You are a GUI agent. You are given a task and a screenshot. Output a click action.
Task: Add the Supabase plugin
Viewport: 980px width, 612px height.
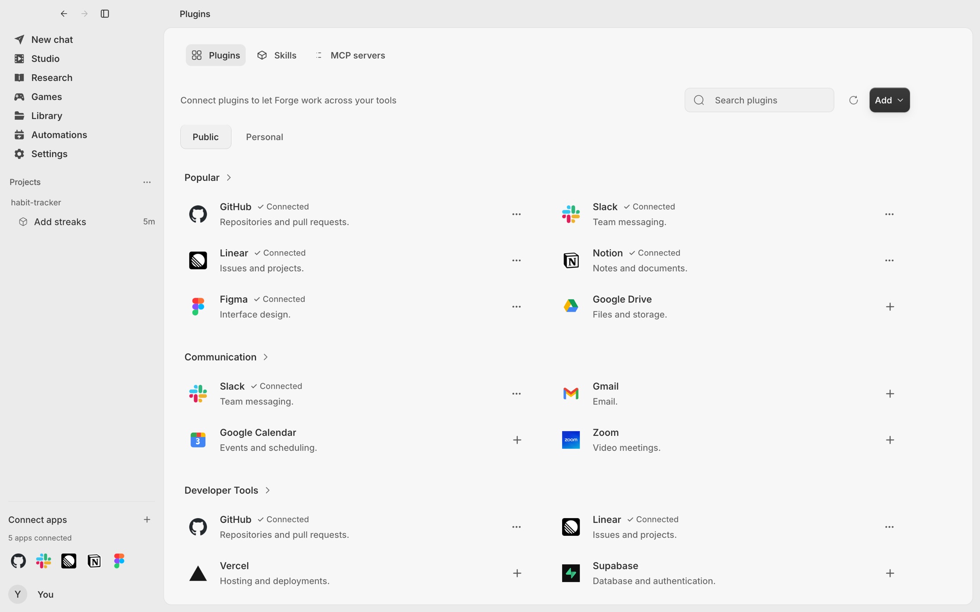click(x=890, y=573)
